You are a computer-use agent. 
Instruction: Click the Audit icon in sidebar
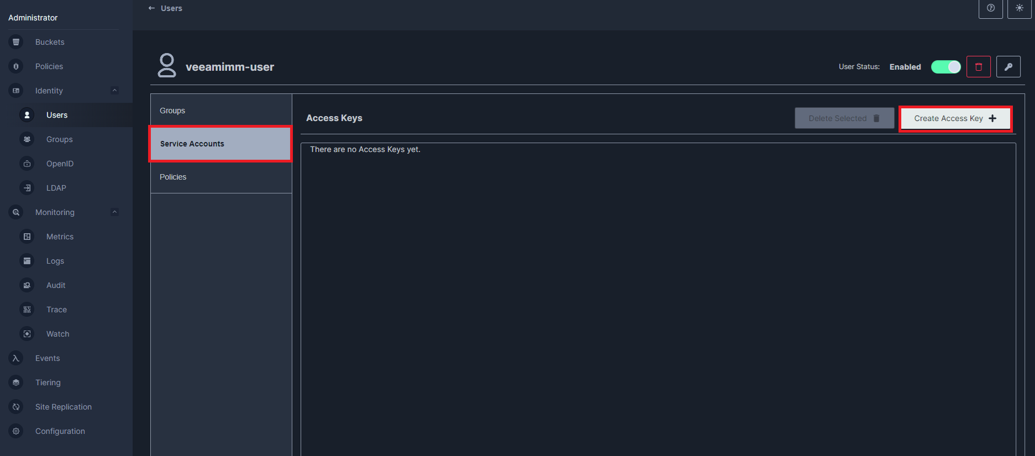pos(27,285)
